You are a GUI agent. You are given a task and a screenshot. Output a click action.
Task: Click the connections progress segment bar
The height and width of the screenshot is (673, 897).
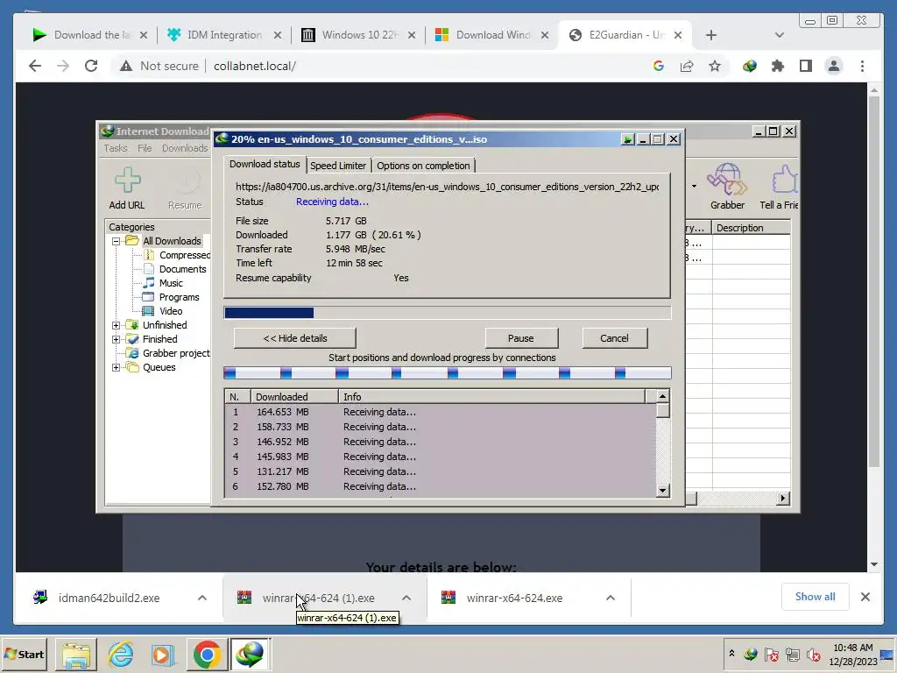tap(447, 373)
